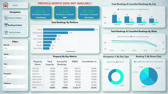
Task: Sort by Successful Bookings column header
Action: click(x=62, y=63)
